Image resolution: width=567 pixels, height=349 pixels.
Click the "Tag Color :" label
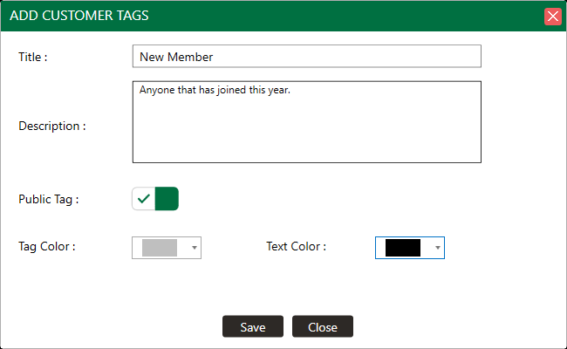click(x=47, y=246)
